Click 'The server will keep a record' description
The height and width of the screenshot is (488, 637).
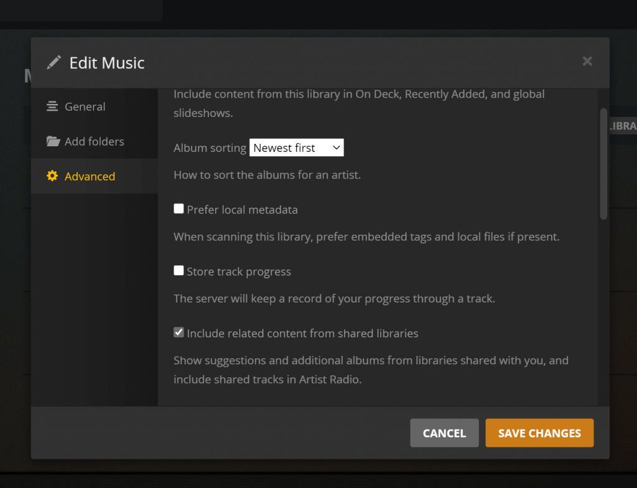coord(334,299)
